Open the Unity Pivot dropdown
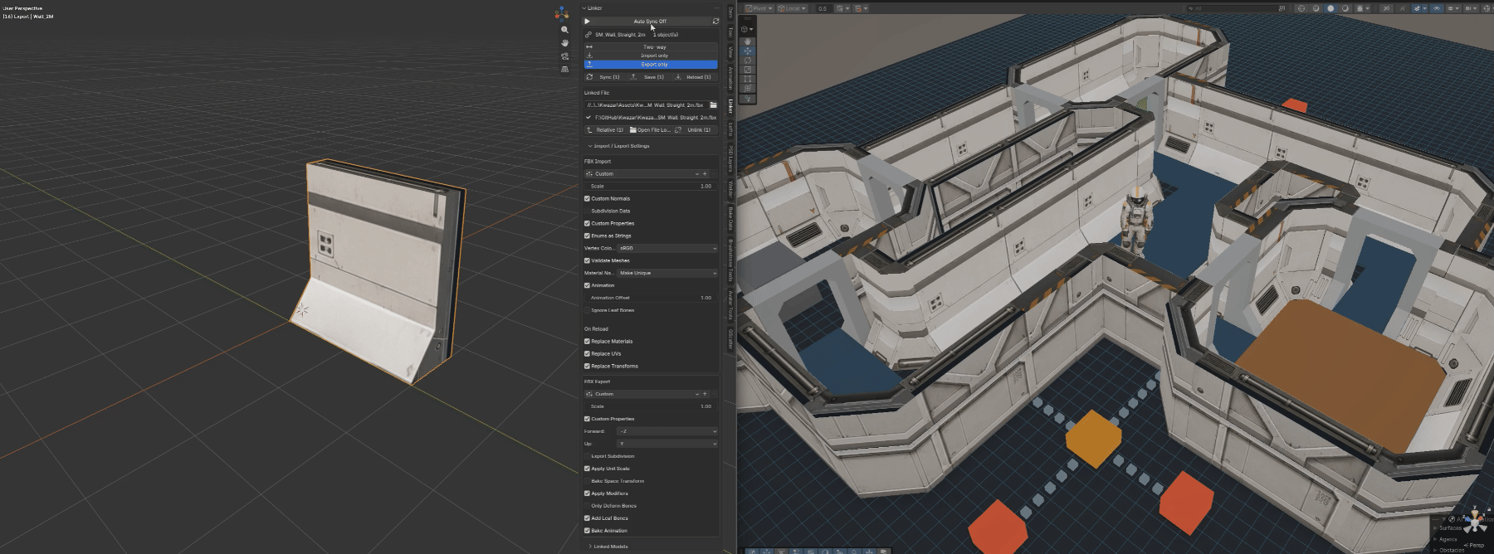The width and height of the screenshot is (1494, 554). coord(759,8)
